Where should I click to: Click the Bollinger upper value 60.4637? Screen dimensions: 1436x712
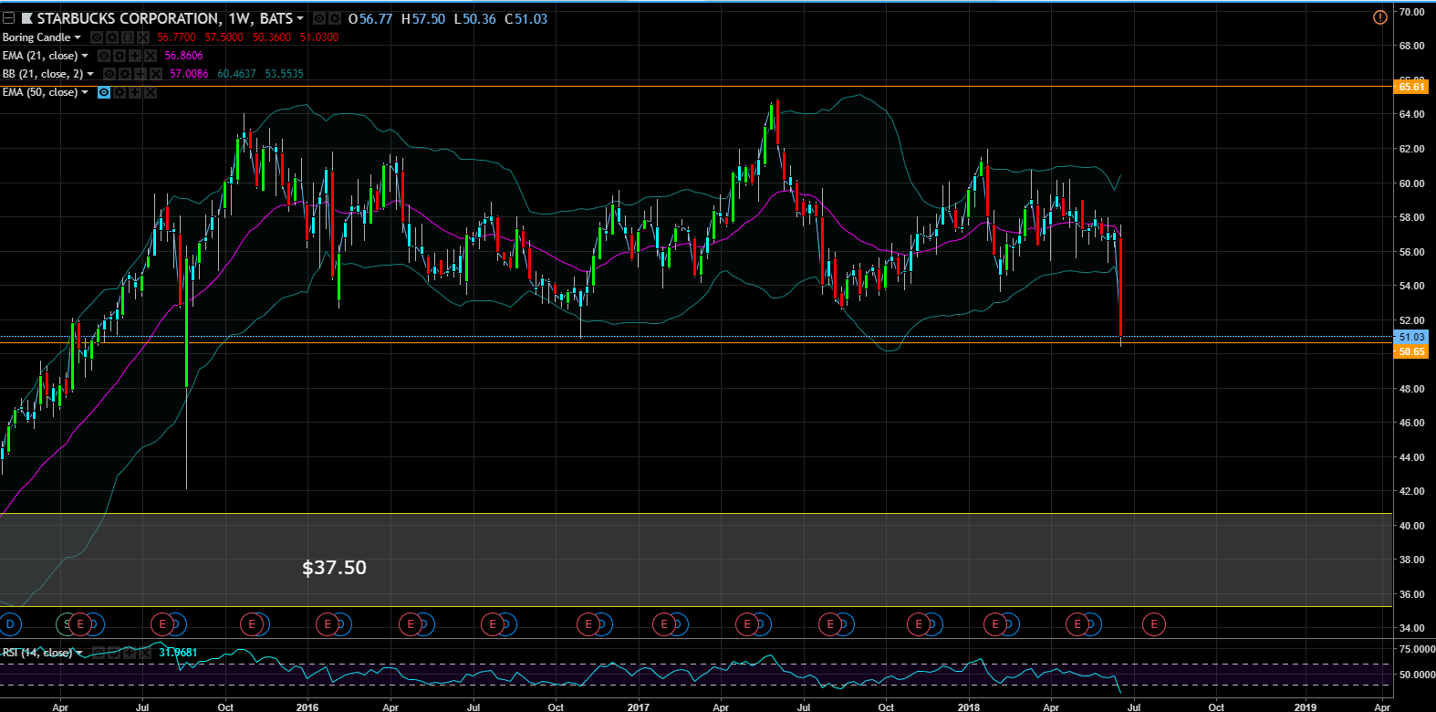click(237, 74)
